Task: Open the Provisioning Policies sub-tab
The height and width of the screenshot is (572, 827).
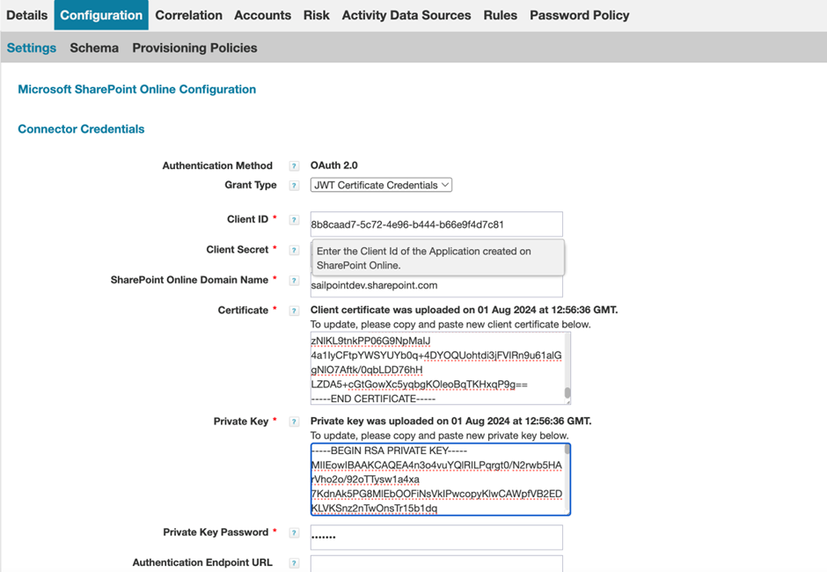Action: pyautogui.click(x=194, y=48)
